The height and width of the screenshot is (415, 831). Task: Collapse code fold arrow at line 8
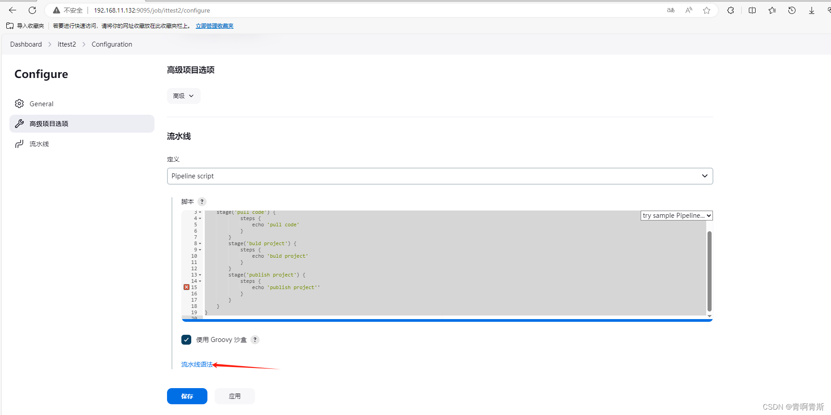click(x=200, y=244)
